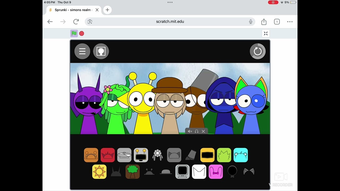Pick the computer monitor icon
Image resolution: width=340 pixels, height=191 pixels.
(x=182, y=172)
